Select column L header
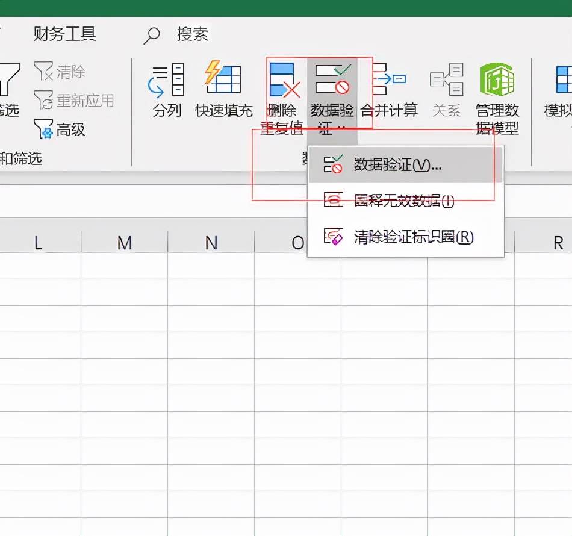The height and width of the screenshot is (536, 572). [38, 242]
